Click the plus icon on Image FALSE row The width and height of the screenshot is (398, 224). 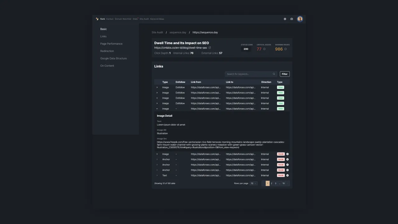point(287,154)
